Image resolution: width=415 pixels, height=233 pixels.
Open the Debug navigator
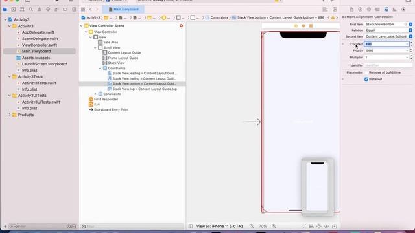pos(56,10)
